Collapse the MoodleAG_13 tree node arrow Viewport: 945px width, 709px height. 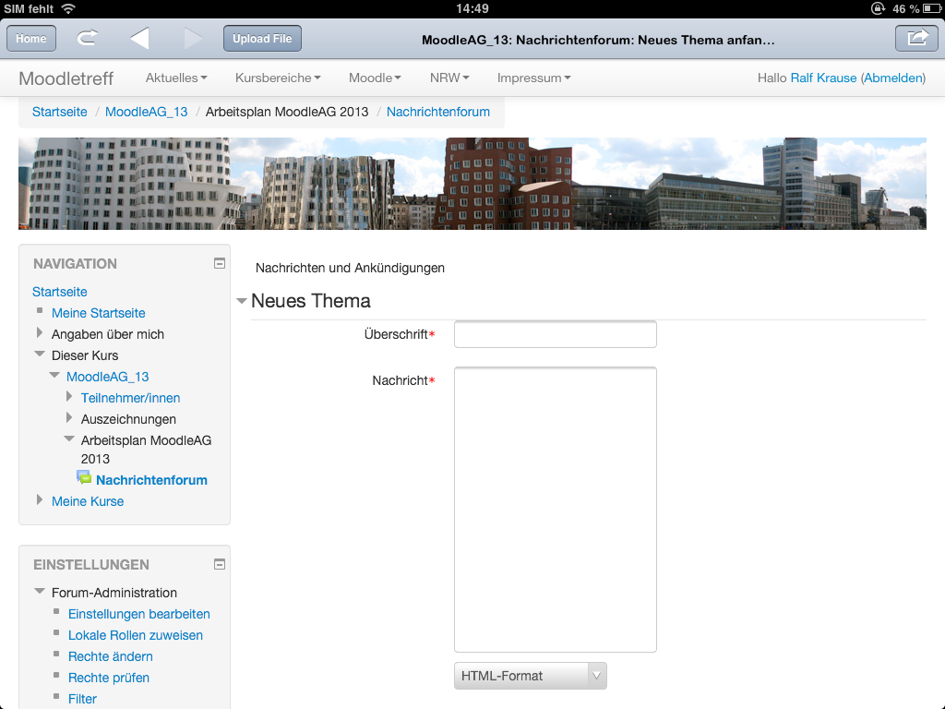tap(54, 376)
